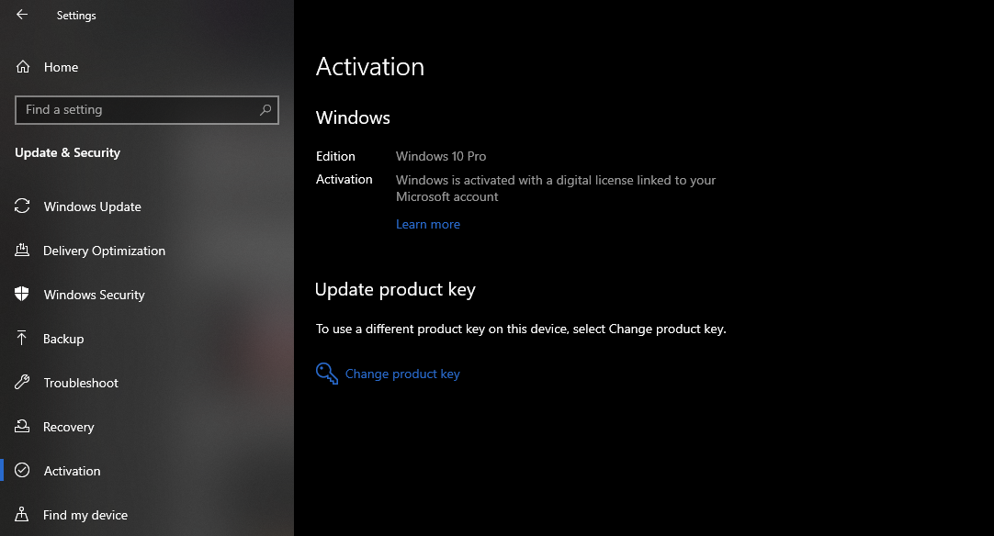Image resolution: width=994 pixels, height=536 pixels.
Task: Click the Update product key heading
Action: coord(395,289)
